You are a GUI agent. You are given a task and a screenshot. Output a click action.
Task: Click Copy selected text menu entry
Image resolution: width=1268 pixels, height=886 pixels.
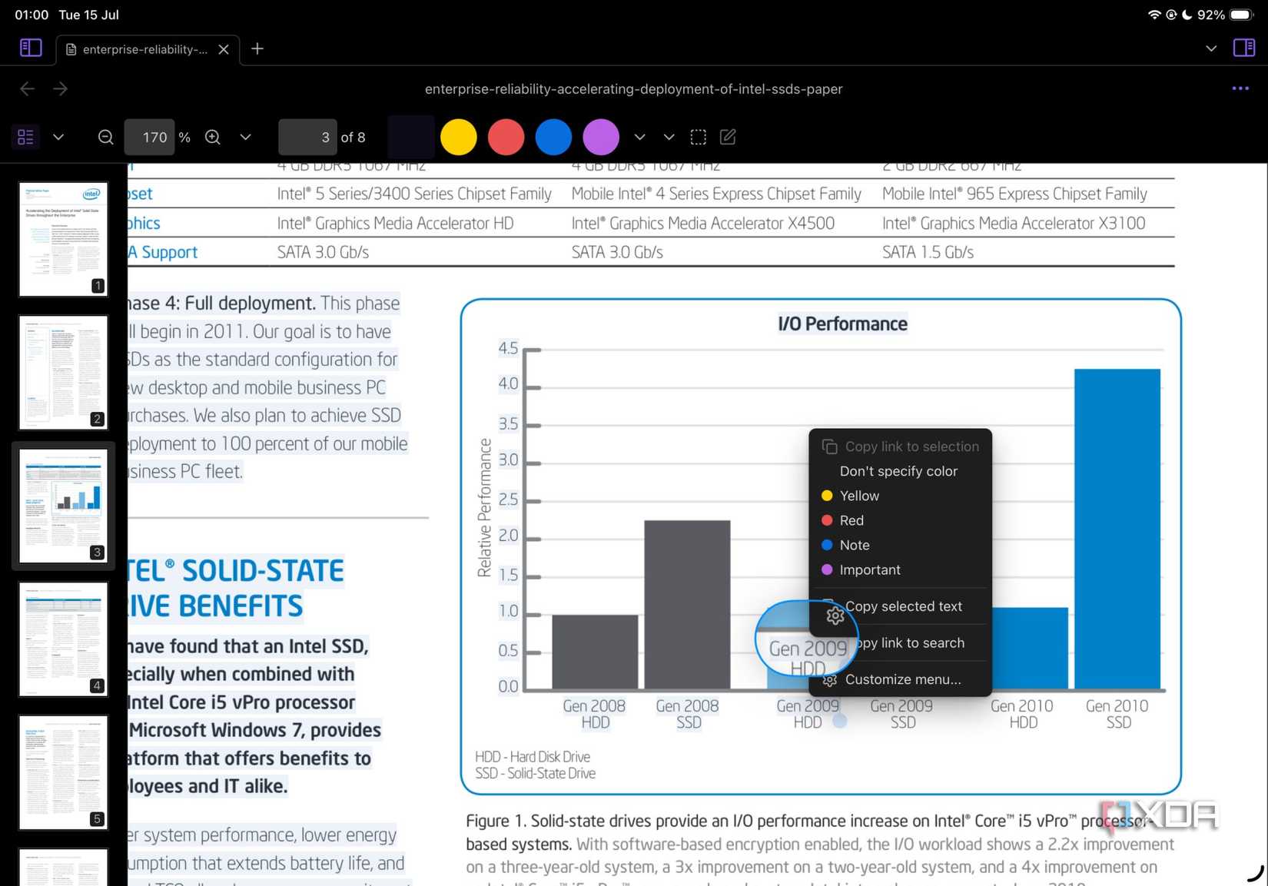click(903, 606)
